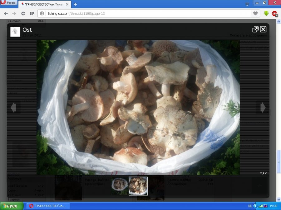Image resolution: width=281 pixels, height=210 pixels.
Task: Click the Ost username in lightbox header
Action: [27, 30]
